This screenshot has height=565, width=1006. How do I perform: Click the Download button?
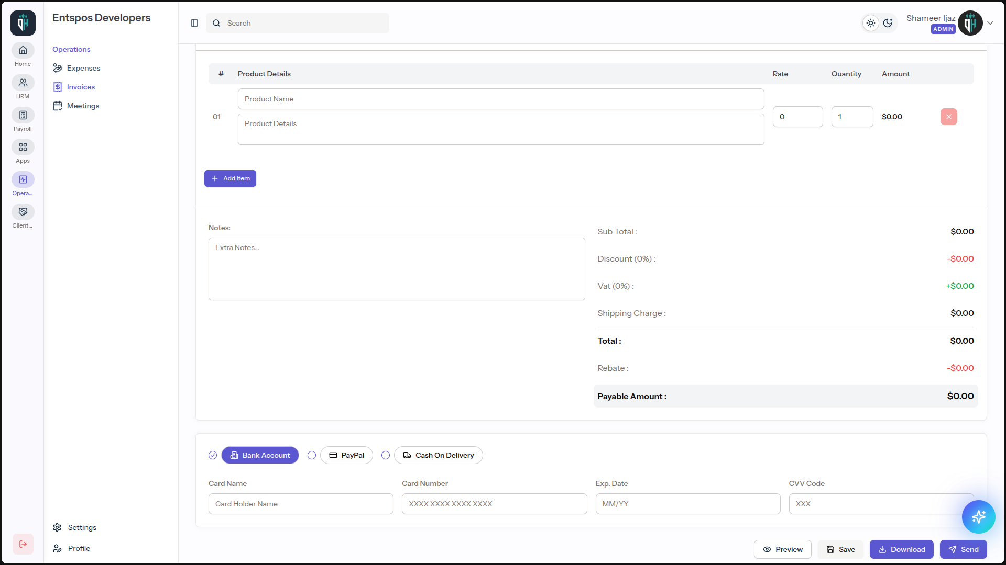[x=902, y=549]
